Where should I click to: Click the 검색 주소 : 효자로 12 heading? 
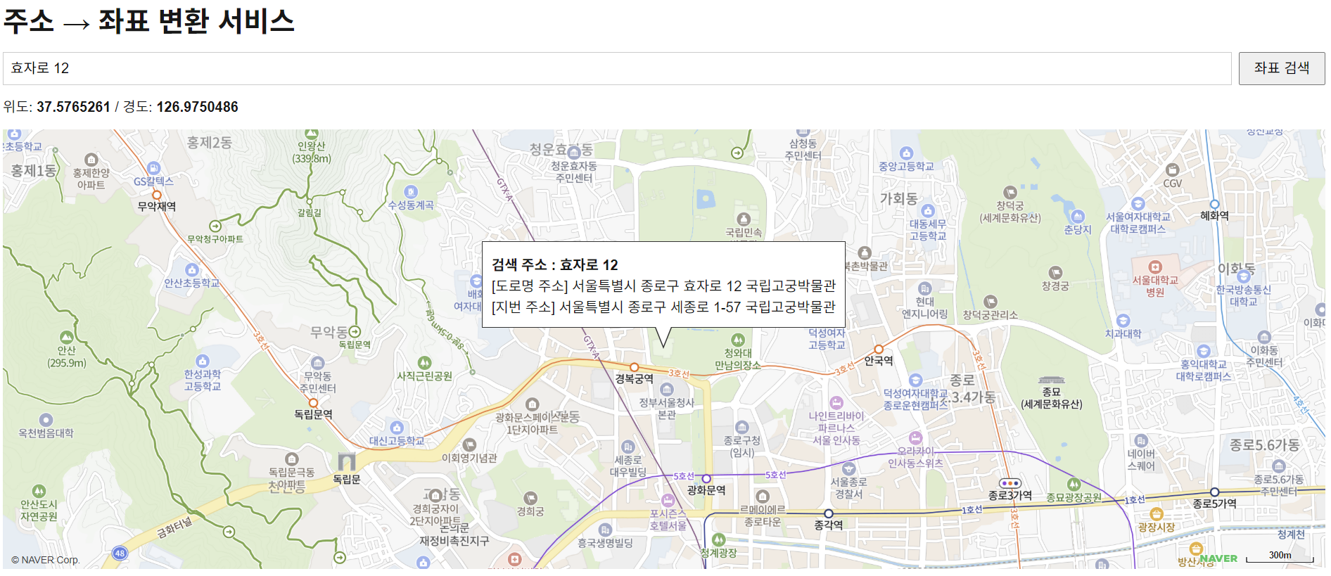[x=554, y=264]
